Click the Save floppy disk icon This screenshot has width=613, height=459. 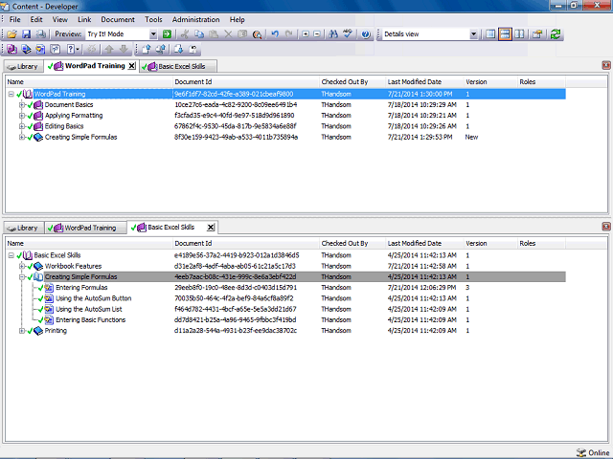click(x=26, y=34)
